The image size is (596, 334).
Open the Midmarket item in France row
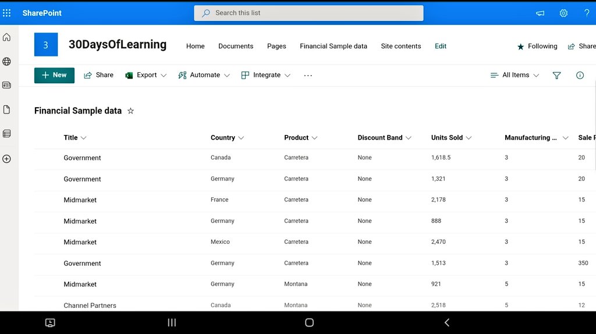(80, 200)
